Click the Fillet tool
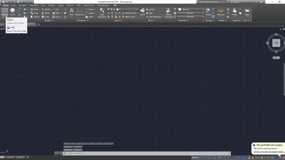Screen dimensions: 285x160 [56, 13]
